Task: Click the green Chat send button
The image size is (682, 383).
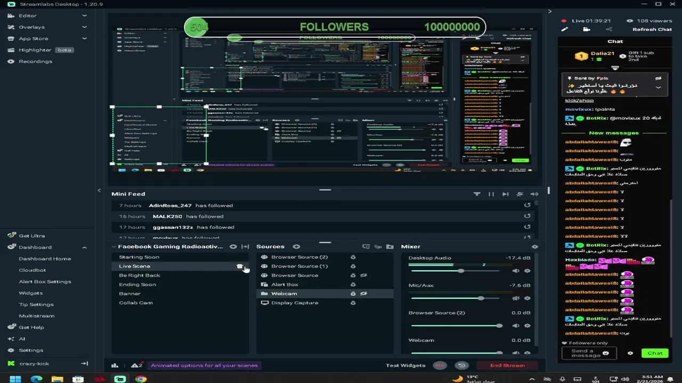Action: [655, 353]
